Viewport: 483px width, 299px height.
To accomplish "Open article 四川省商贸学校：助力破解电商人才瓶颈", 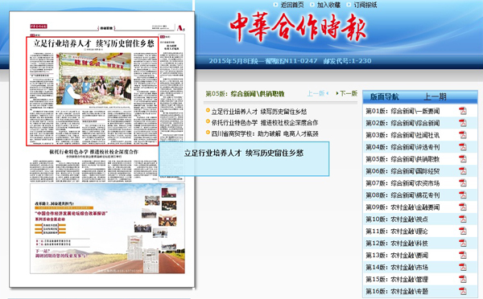I will 265,133.
